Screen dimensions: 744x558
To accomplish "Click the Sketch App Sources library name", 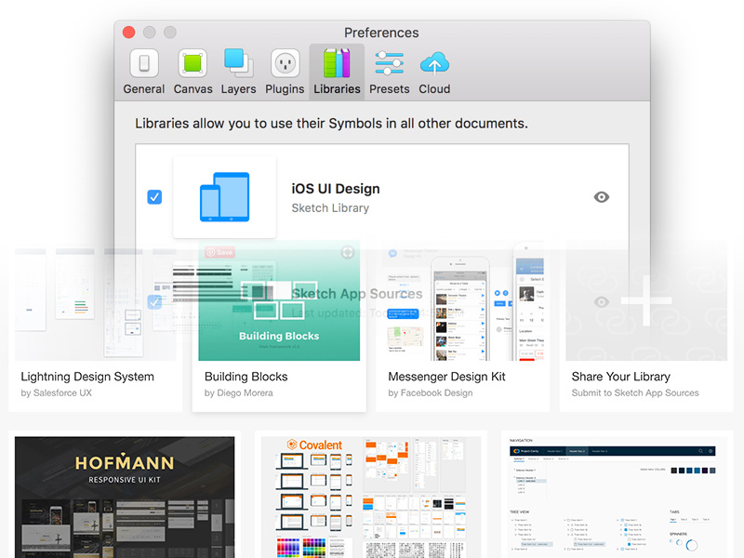I will (357, 294).
